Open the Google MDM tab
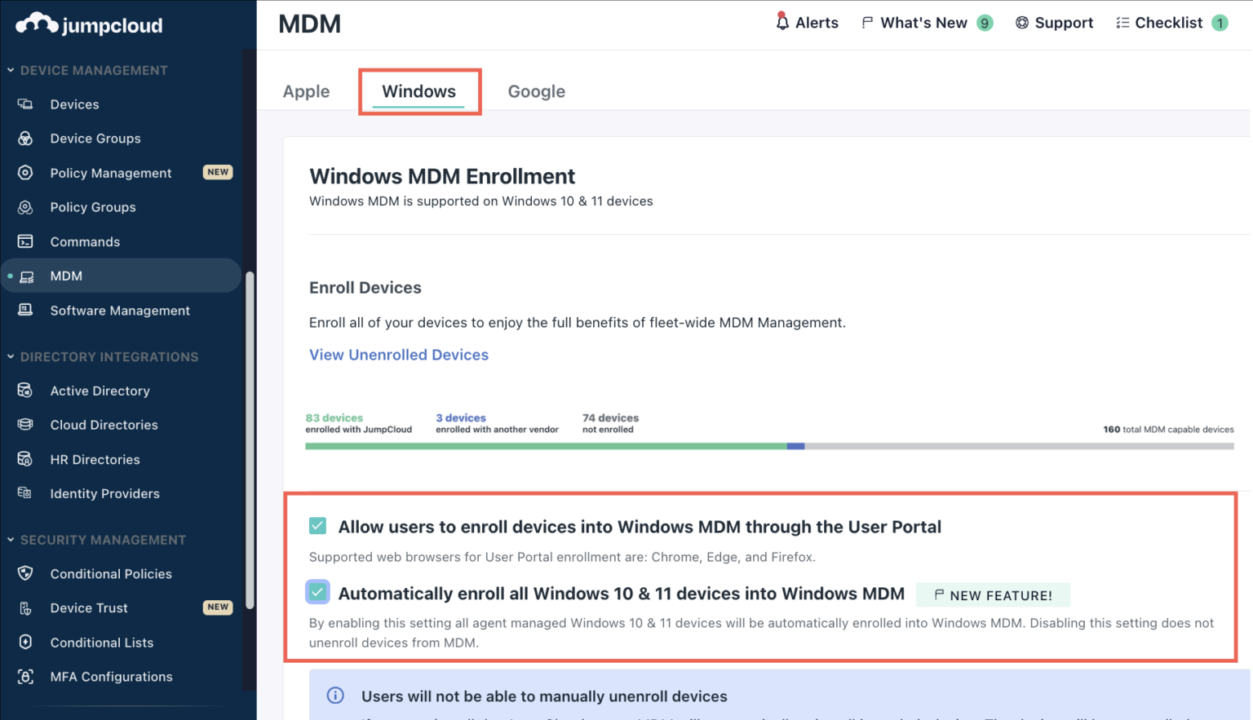The image size is (1253, 720). coord(536,91)
